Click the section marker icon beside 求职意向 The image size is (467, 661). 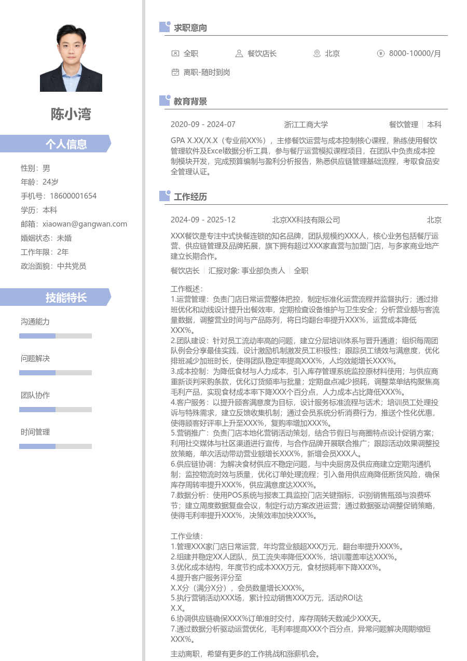pyautogui.click(x=164, y=27)
